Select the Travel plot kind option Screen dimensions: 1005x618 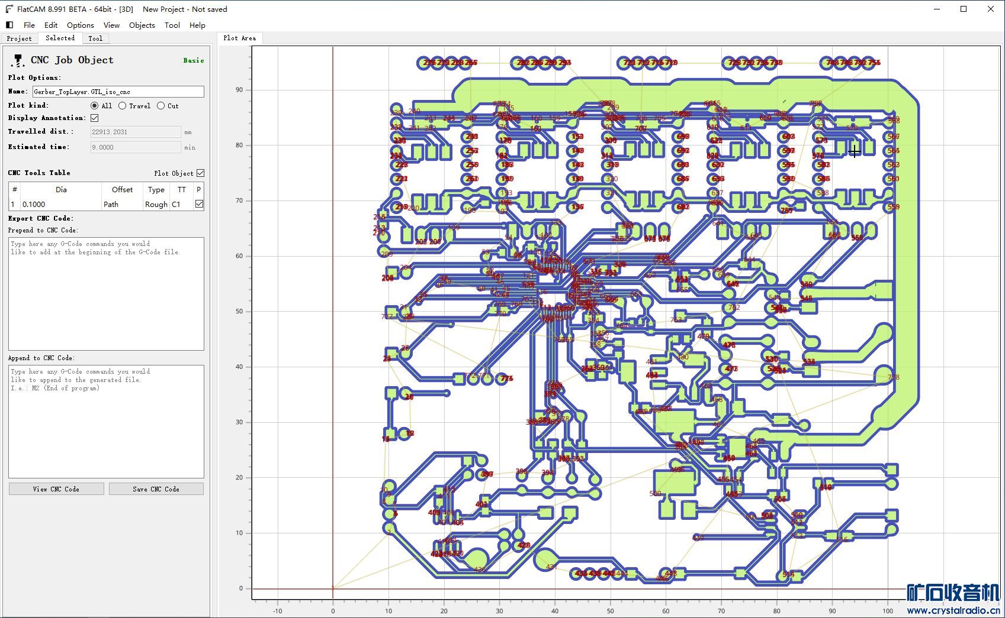(123, 106)
